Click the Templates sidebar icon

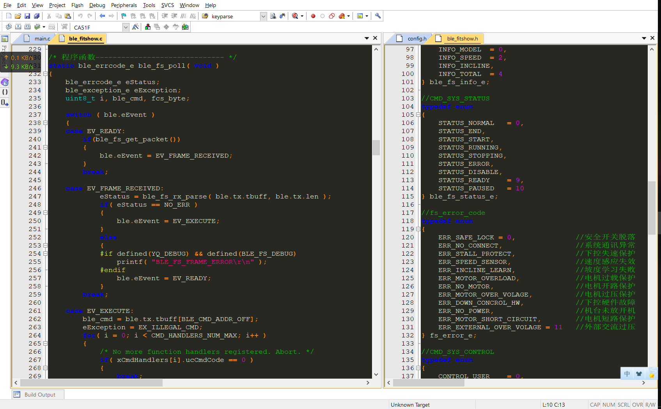click(5, 103)
